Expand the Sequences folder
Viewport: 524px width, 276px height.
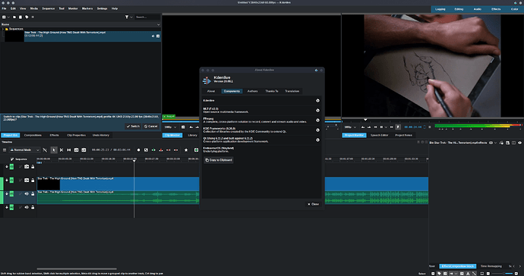[x=3, y=29]
